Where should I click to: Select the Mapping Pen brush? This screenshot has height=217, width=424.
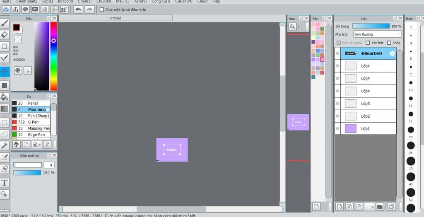[31, 128]
